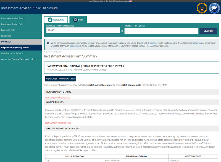Click the person icon on Individual tab
The width and height of the screenshot is (221, 162).
(x=50, y=20)
